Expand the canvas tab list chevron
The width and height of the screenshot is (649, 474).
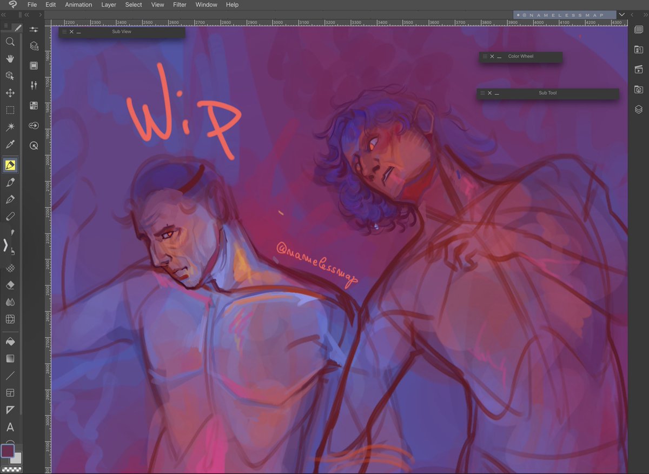coord(622,15)
